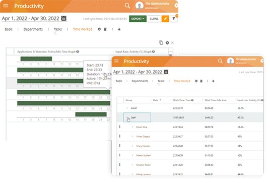Image resolution: width=270 pixels, height=185 pixels.
Task: Click the short green bar in the bottom graph row
Action: (x=91, y=114)
